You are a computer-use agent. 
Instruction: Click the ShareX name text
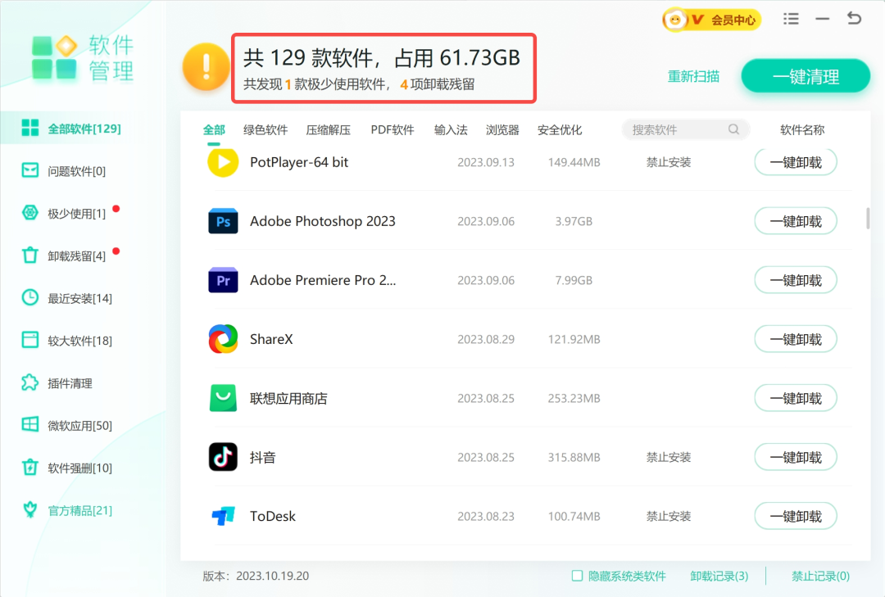[x=271, y=339]
